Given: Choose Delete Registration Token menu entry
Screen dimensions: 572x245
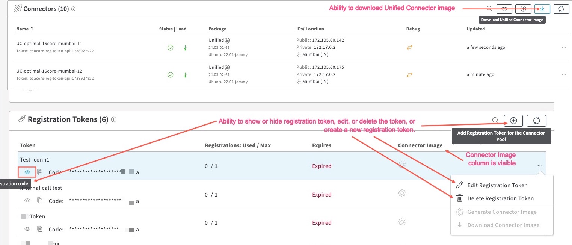Looking at the screenshot, I should click(500, 198).
